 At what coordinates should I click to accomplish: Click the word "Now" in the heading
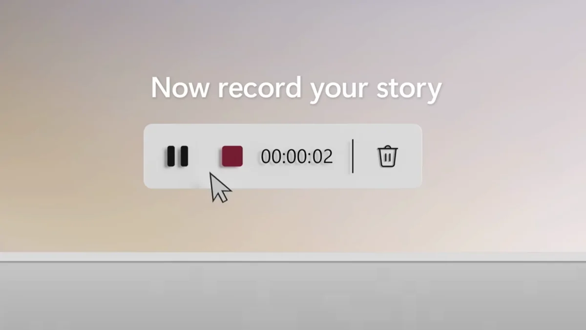pyautogui.click(x=181, y=88)
